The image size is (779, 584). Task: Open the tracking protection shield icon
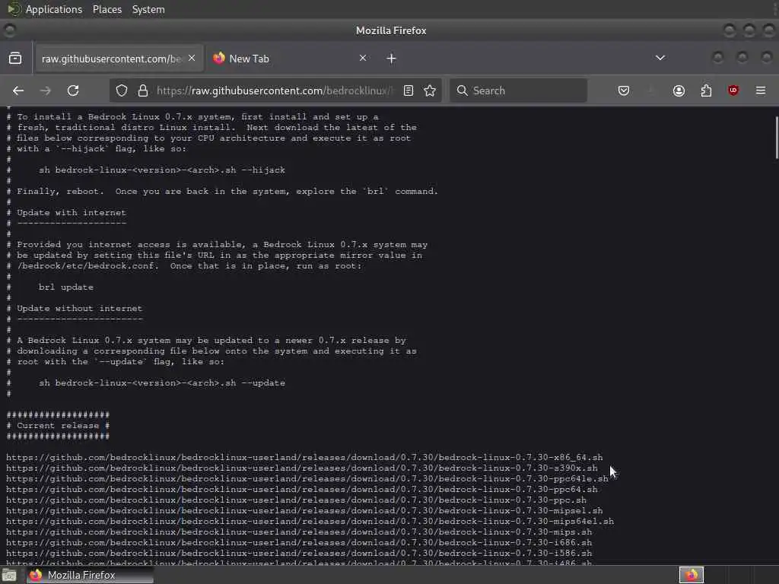(122, 90)
